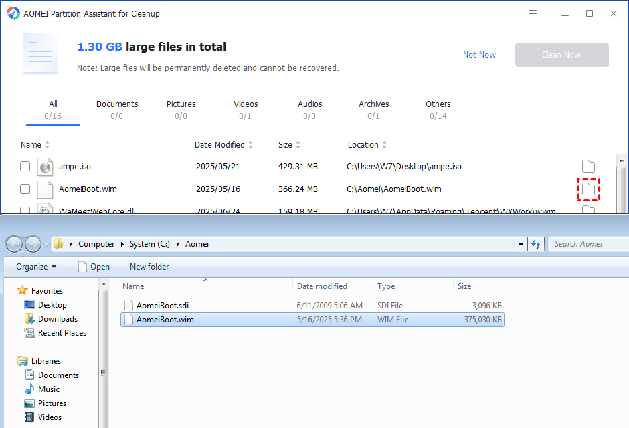Click the Not Now link
This screenshot has height=428, width=629.
[479, 54]
